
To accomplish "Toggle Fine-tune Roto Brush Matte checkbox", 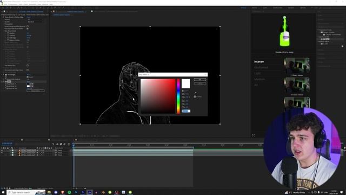I will pyautogui.click(x=28, y=29).
